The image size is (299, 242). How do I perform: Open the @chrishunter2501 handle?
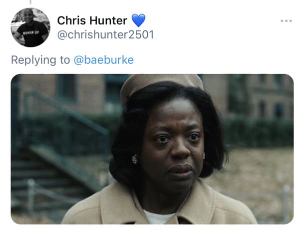click(105, 35)
